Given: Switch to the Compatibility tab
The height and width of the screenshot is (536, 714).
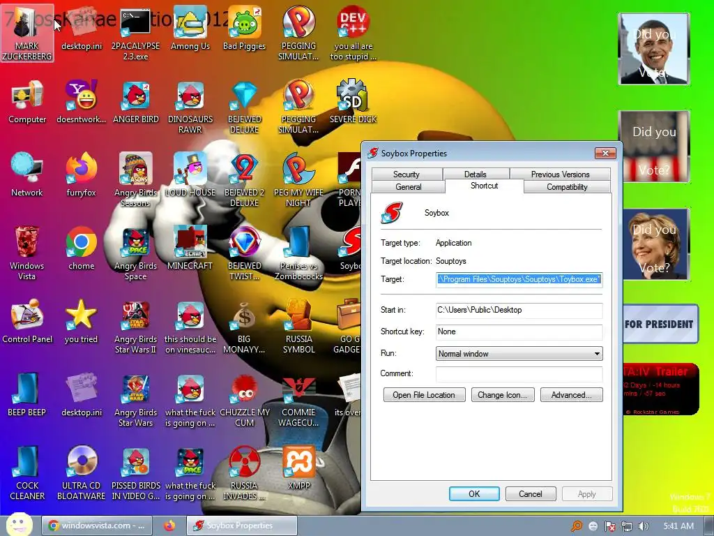Looking at the screenshot, I should coord(567,187).
